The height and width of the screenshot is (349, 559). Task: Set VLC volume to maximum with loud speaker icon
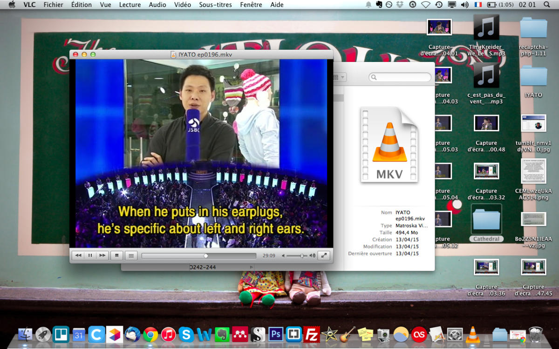pos(313,256)
